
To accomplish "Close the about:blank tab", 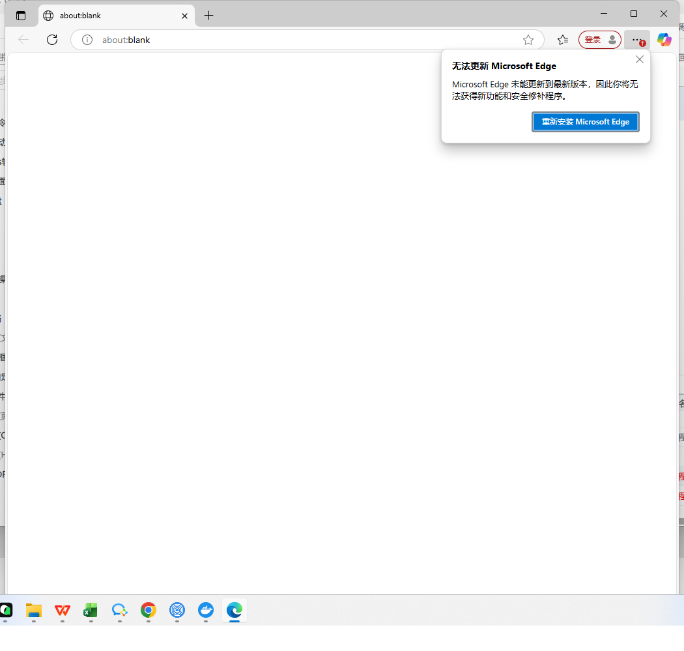I will (184, 16).
